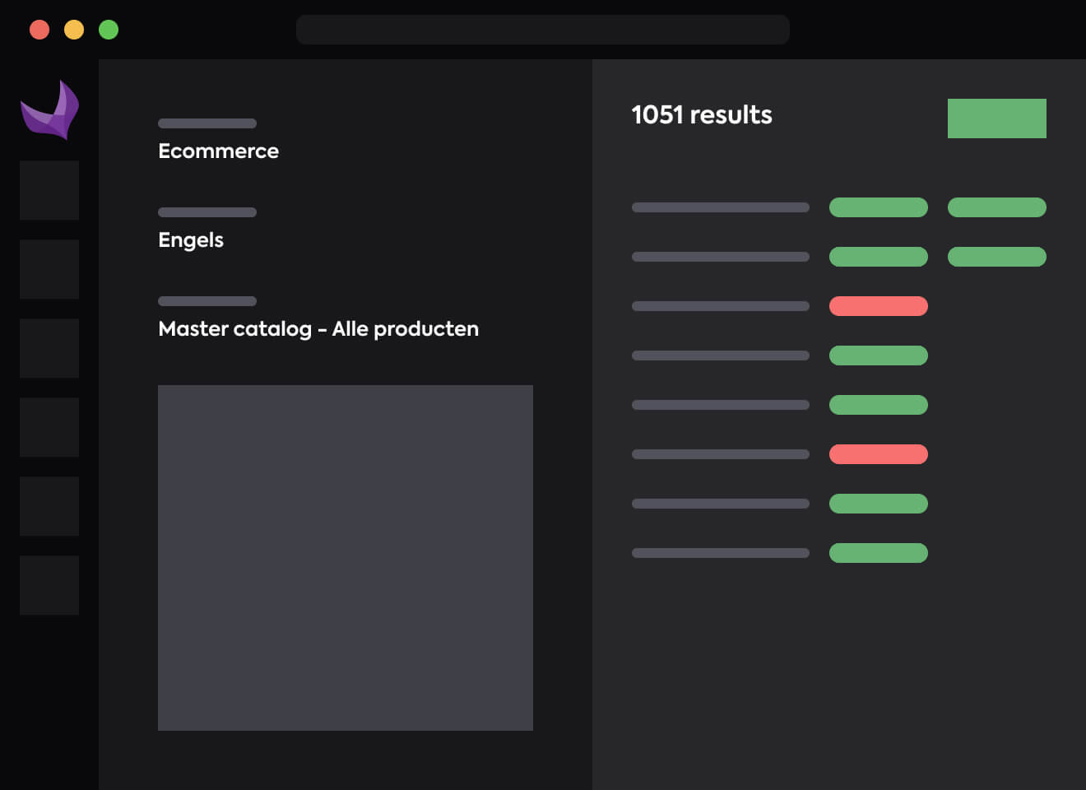The height and width of the screenshot is (790, 1086).
Task: Click the bottom icon of the left sidebar
Action: click(49, 585)
